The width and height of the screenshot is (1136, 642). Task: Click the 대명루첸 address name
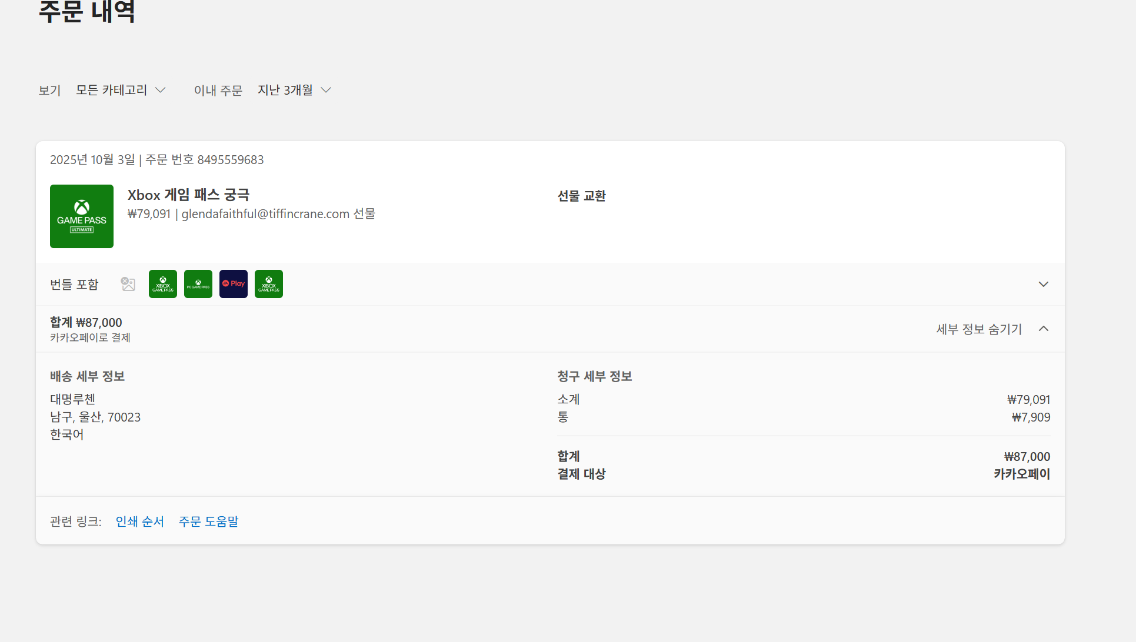coord(72,399)
